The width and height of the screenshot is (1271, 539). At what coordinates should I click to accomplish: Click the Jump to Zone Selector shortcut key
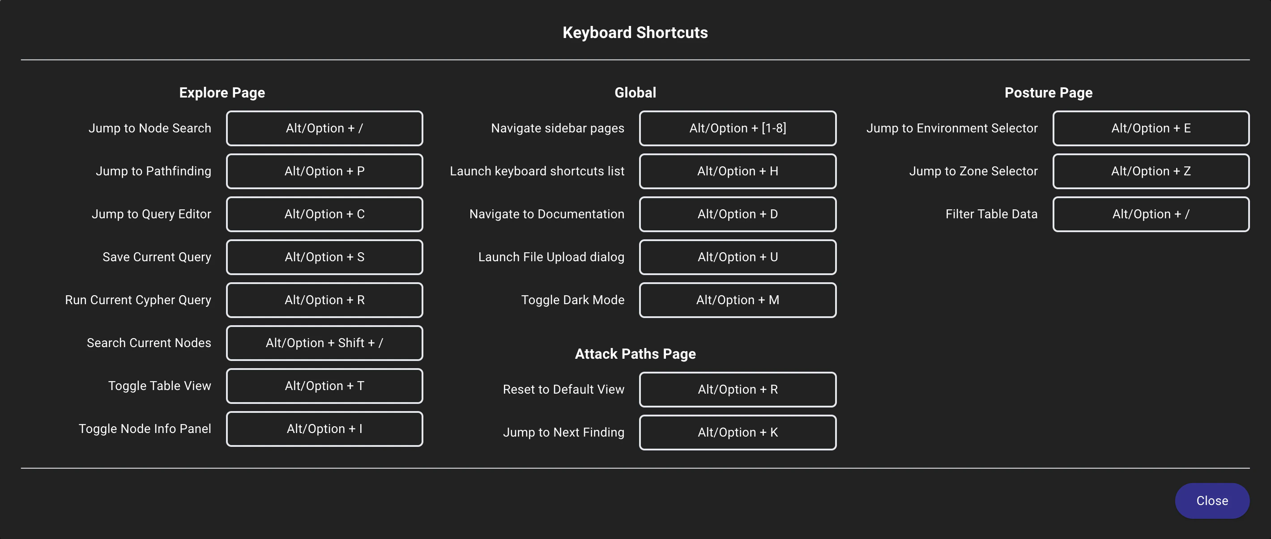(x=1150, y=171)
